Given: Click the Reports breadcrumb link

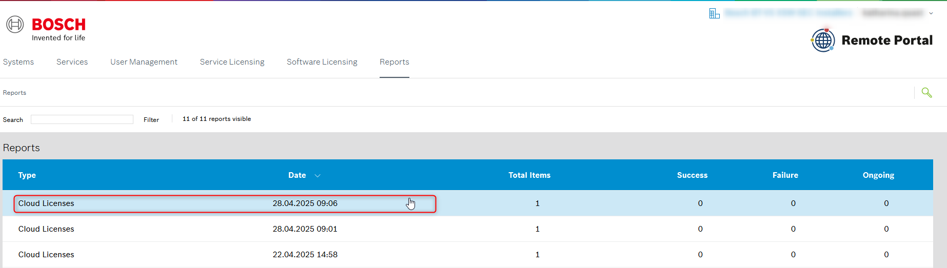Looking at the screenshot, I should tap(14, 93).
